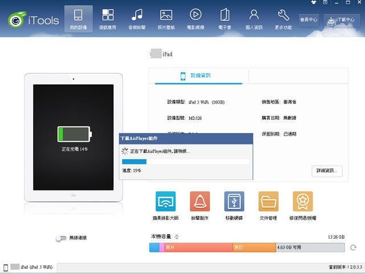The width and height of the screenshot is (365, 274).
Task: Open 鈴聲製作 ringtone maker
Action: [200, 205]
